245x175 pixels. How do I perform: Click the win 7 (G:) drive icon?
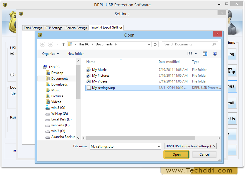click(x=48, y=131)
